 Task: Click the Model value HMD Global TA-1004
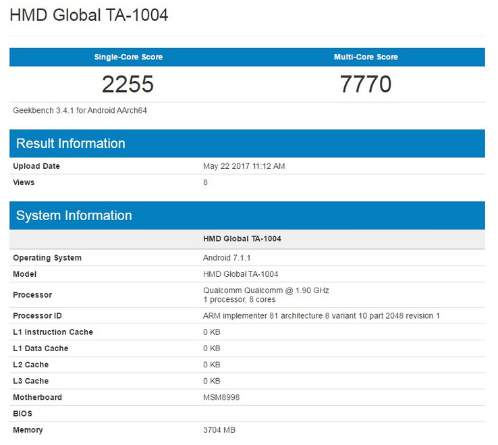(x=240, y=274)
